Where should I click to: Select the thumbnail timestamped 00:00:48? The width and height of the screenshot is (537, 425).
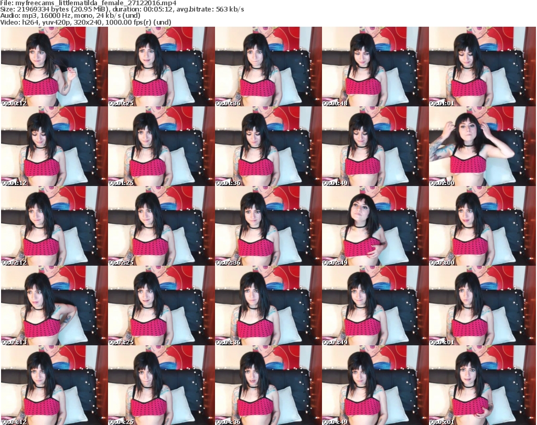coord(375,67)
